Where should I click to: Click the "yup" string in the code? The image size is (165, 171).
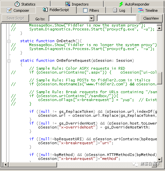click(126, 100)
